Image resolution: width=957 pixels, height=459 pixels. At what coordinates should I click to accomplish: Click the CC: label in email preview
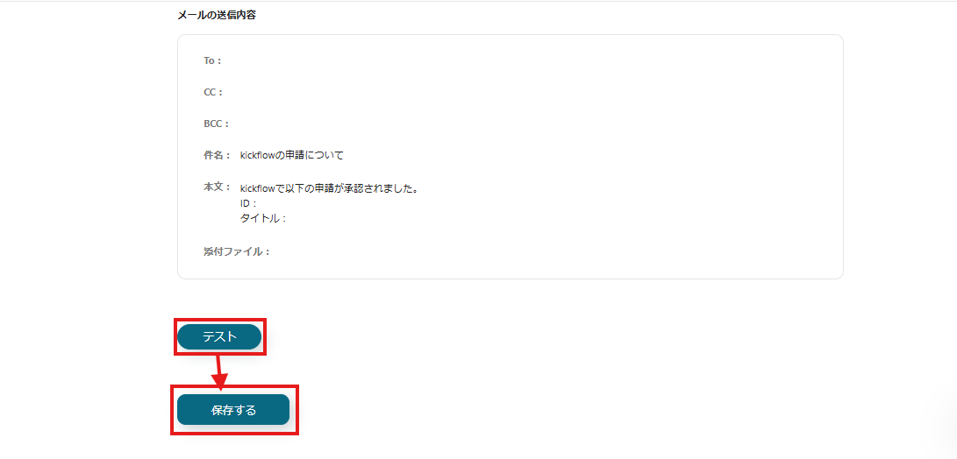[x=214, y=92]
